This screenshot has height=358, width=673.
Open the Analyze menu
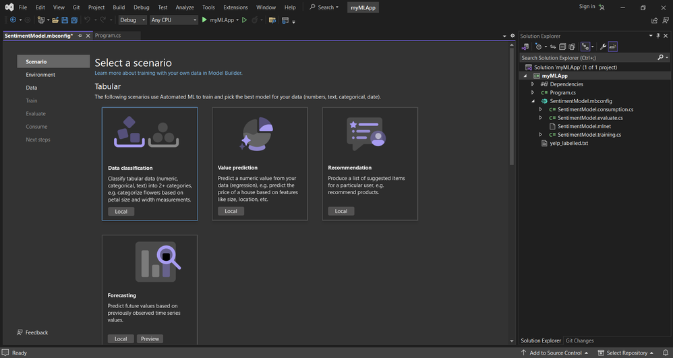tap(185, 7)
